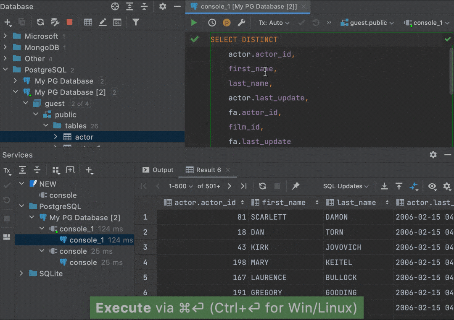Open the table view icon in Database toolbar
Screen dimensions: 454x320
tap(88, 22)
